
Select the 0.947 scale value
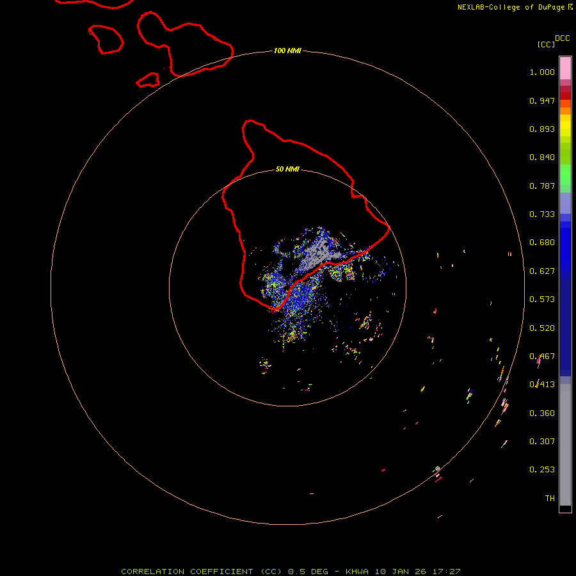[x=542, y=100]
